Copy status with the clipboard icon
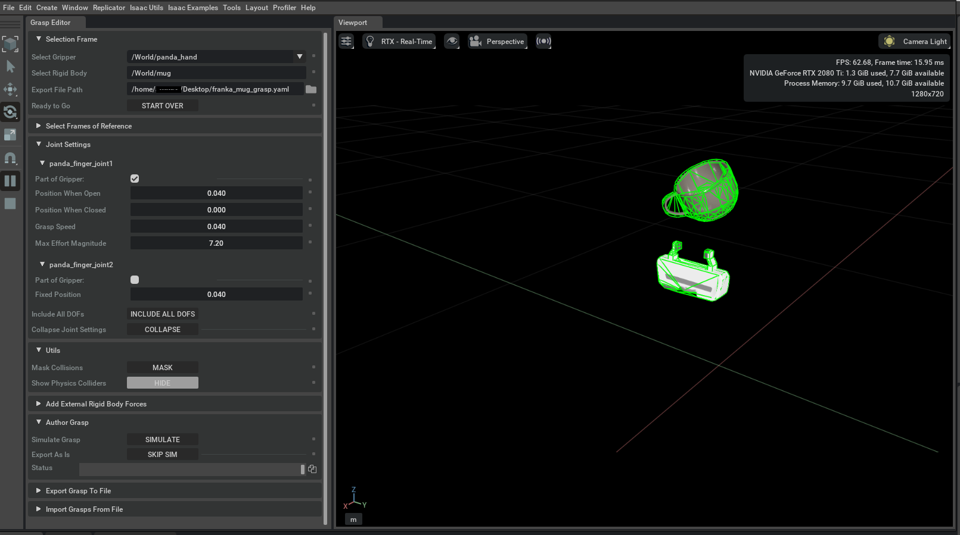This screenshot has width=960, height=535. point(312,469)
